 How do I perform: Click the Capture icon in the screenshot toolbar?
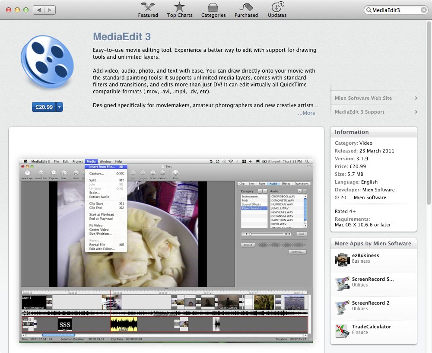click(54, 173)
